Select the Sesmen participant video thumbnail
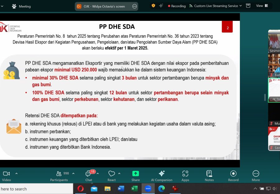This screenshot has width=280, height=194. pyautogui.click(x=274, y=42)
